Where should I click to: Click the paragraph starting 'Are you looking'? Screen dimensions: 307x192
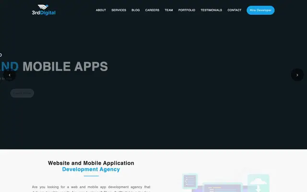[91, 189]
